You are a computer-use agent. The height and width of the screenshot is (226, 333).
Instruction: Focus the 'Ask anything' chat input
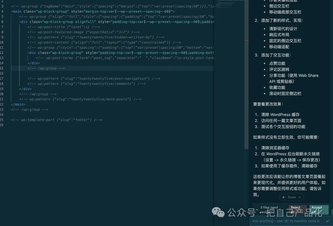tap(286, 221)
